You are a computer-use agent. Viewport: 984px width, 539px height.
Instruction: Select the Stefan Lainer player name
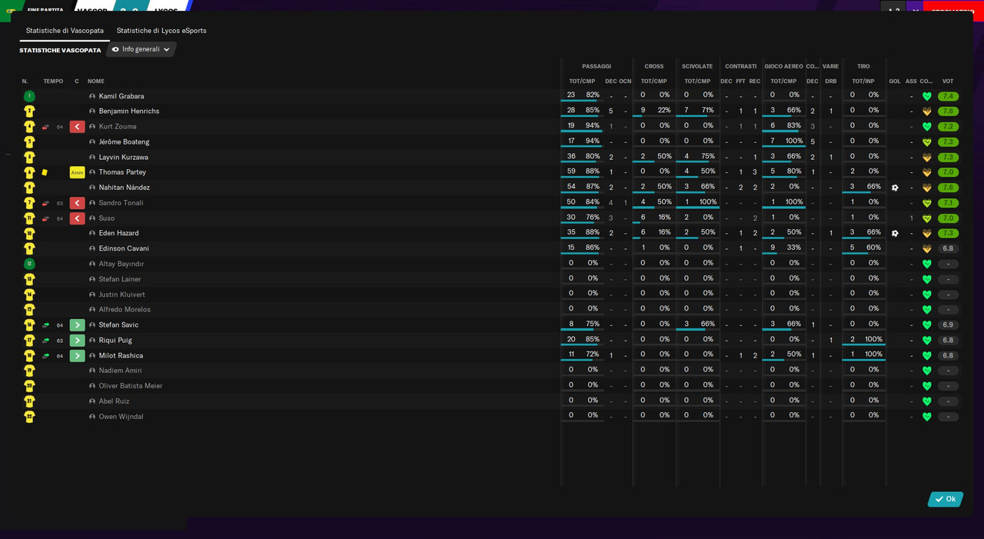[120, 279]
